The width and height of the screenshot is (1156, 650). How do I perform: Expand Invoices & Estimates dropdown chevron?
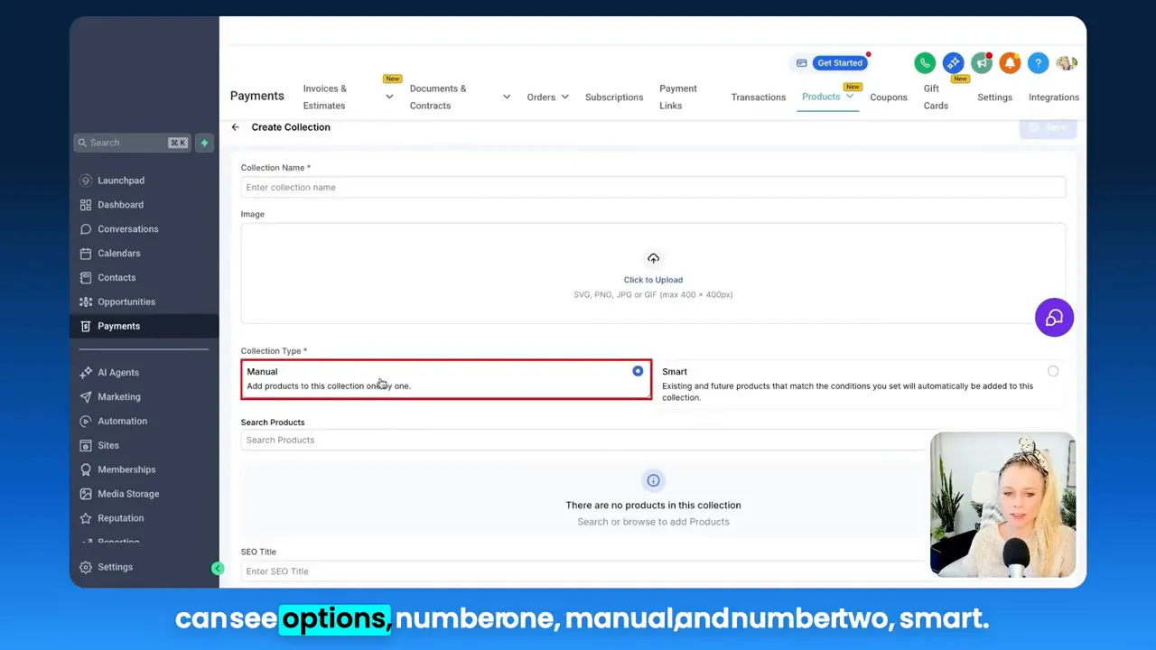point(389,97)
